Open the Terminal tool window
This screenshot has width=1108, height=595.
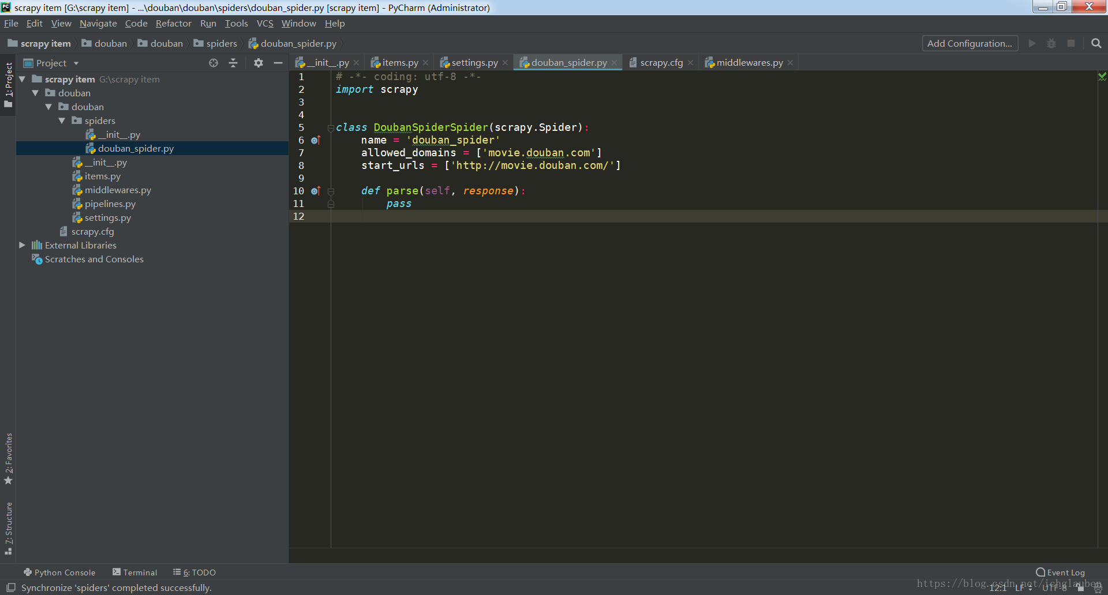(x=135, y=573)
